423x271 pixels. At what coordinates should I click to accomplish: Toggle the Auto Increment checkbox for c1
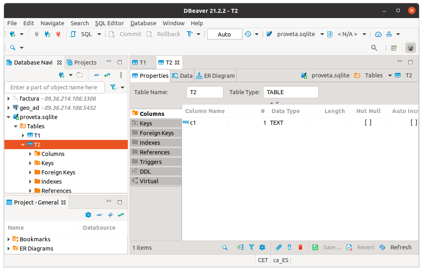click(413, 123)
